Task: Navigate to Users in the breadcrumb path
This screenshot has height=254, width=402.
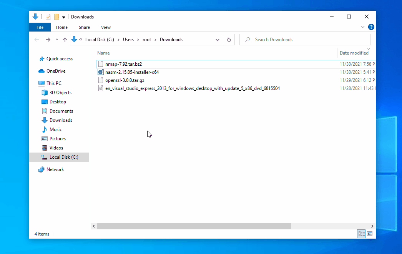Action: click(x=128, y=40)
